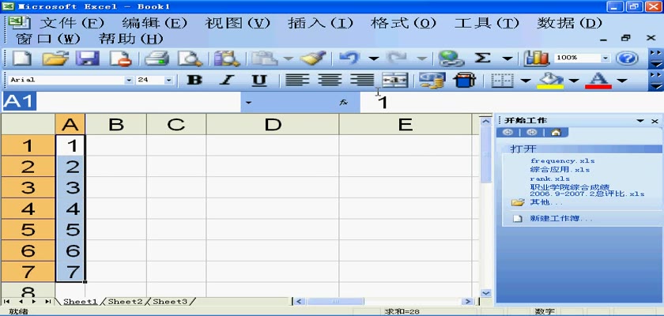The height and width of the screenshot is (316, 664).
Task: Click the 新建工作簿 link
Action: (x=561, y=218)
